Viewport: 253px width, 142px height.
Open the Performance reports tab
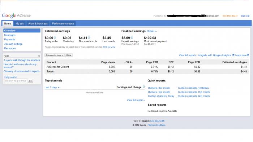point(63,23)
